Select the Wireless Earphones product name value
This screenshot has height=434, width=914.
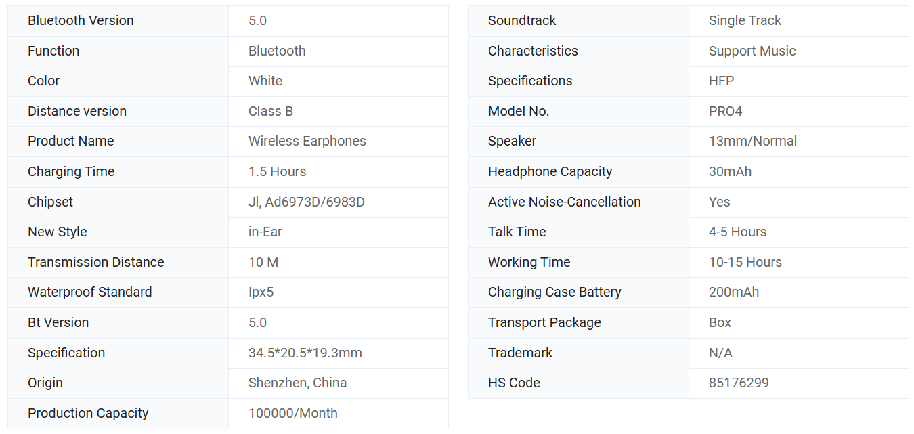(x=307, y=142)
